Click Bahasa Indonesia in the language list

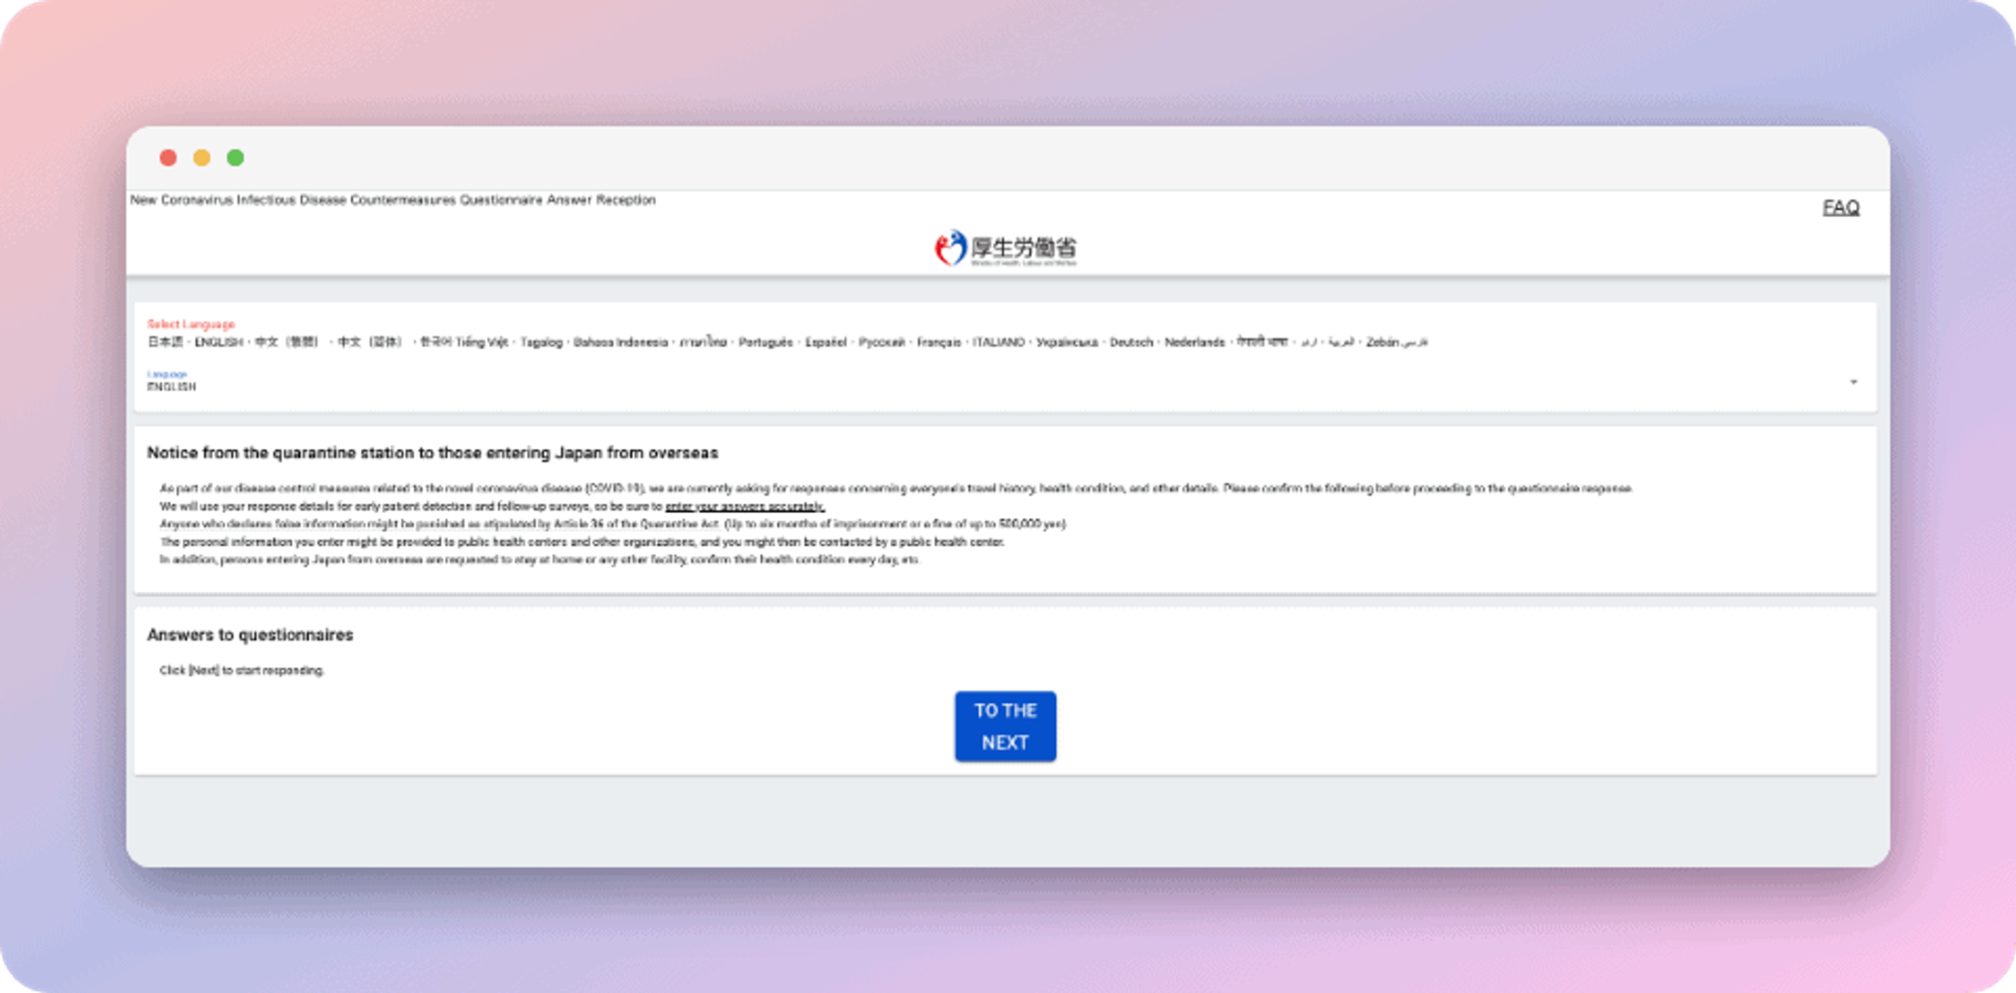(621, 342)
